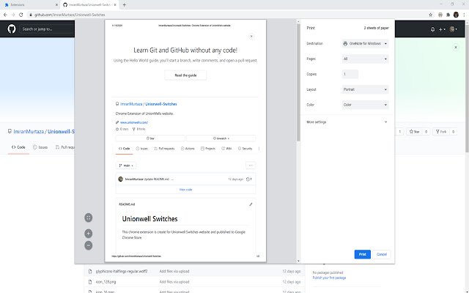The image size is (469, 293).
Task: Open the Destination dropdown
Action: click(x=365, y=44)
